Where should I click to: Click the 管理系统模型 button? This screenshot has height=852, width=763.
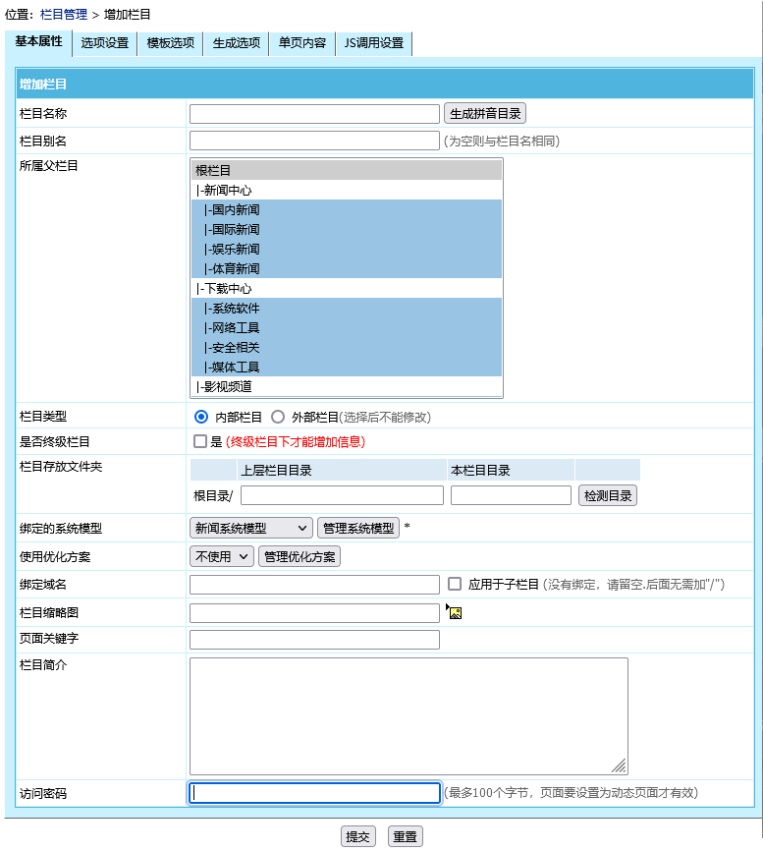click(358, 528)
